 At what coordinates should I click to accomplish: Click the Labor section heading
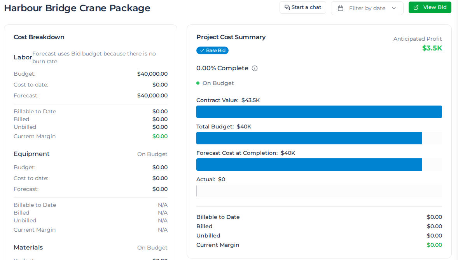[x=23, y=57]
